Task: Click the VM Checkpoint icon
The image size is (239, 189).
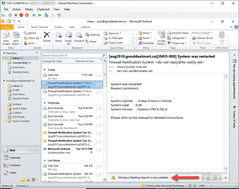Action: point(46,15)
